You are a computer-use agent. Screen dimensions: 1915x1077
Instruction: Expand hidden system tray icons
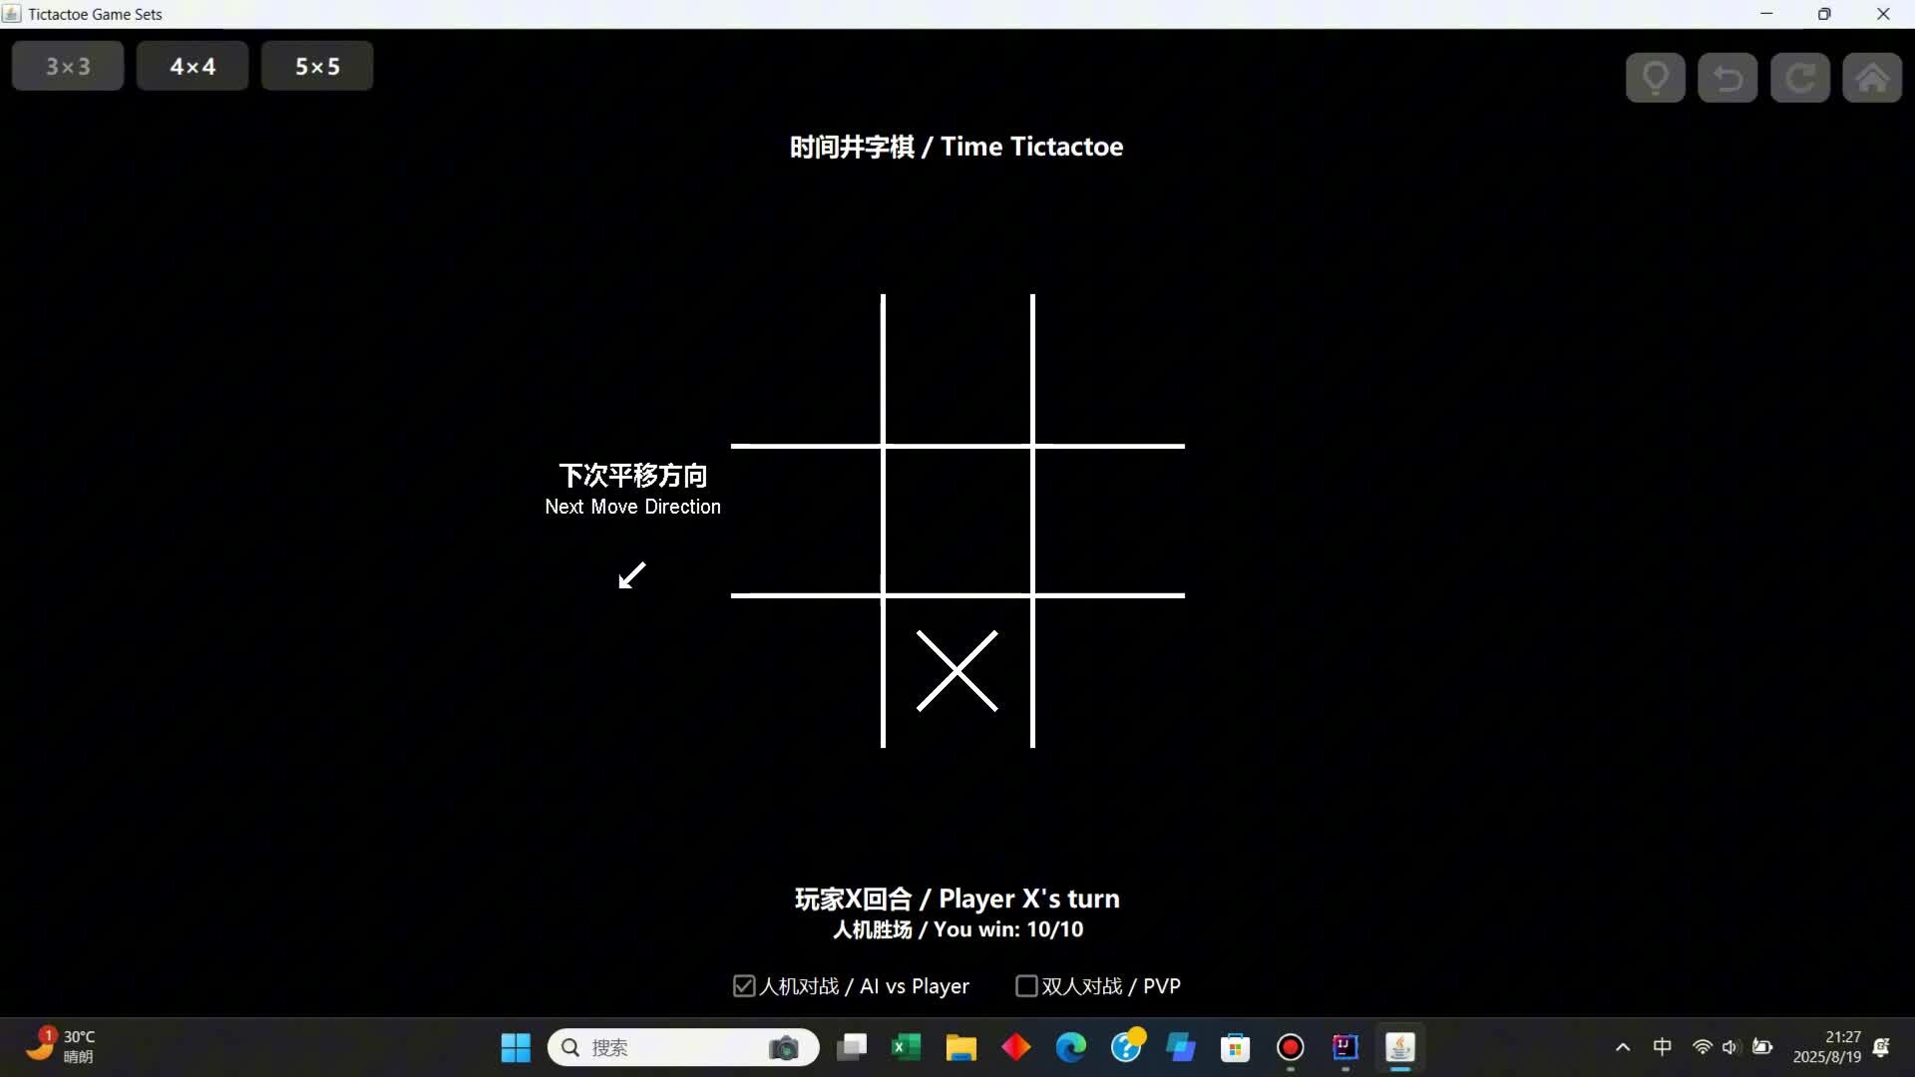[x=1623, y=1047]
